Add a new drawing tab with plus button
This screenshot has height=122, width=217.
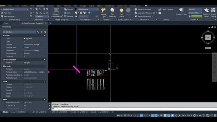pyautogui.click(x=51, y=23)
